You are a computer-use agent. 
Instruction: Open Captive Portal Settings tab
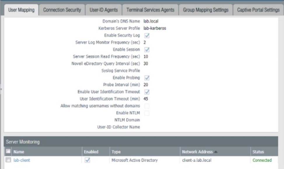click(258, 10)
